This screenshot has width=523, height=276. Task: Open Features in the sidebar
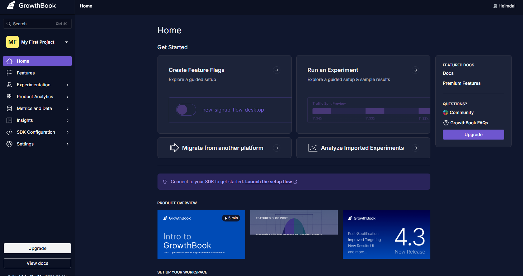pos(37,73)
